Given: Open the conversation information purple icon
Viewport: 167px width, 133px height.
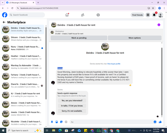Looking at the screenshot, I should (159, 25).
